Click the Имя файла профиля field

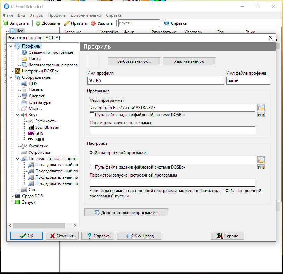(248, 80)
